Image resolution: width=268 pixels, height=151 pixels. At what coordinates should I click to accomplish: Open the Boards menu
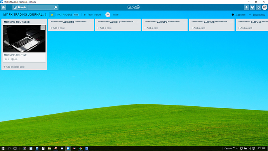click(20, 7)
